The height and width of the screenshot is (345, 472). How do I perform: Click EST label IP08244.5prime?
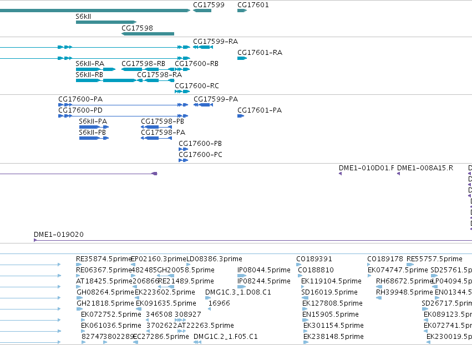click(264, 281)
